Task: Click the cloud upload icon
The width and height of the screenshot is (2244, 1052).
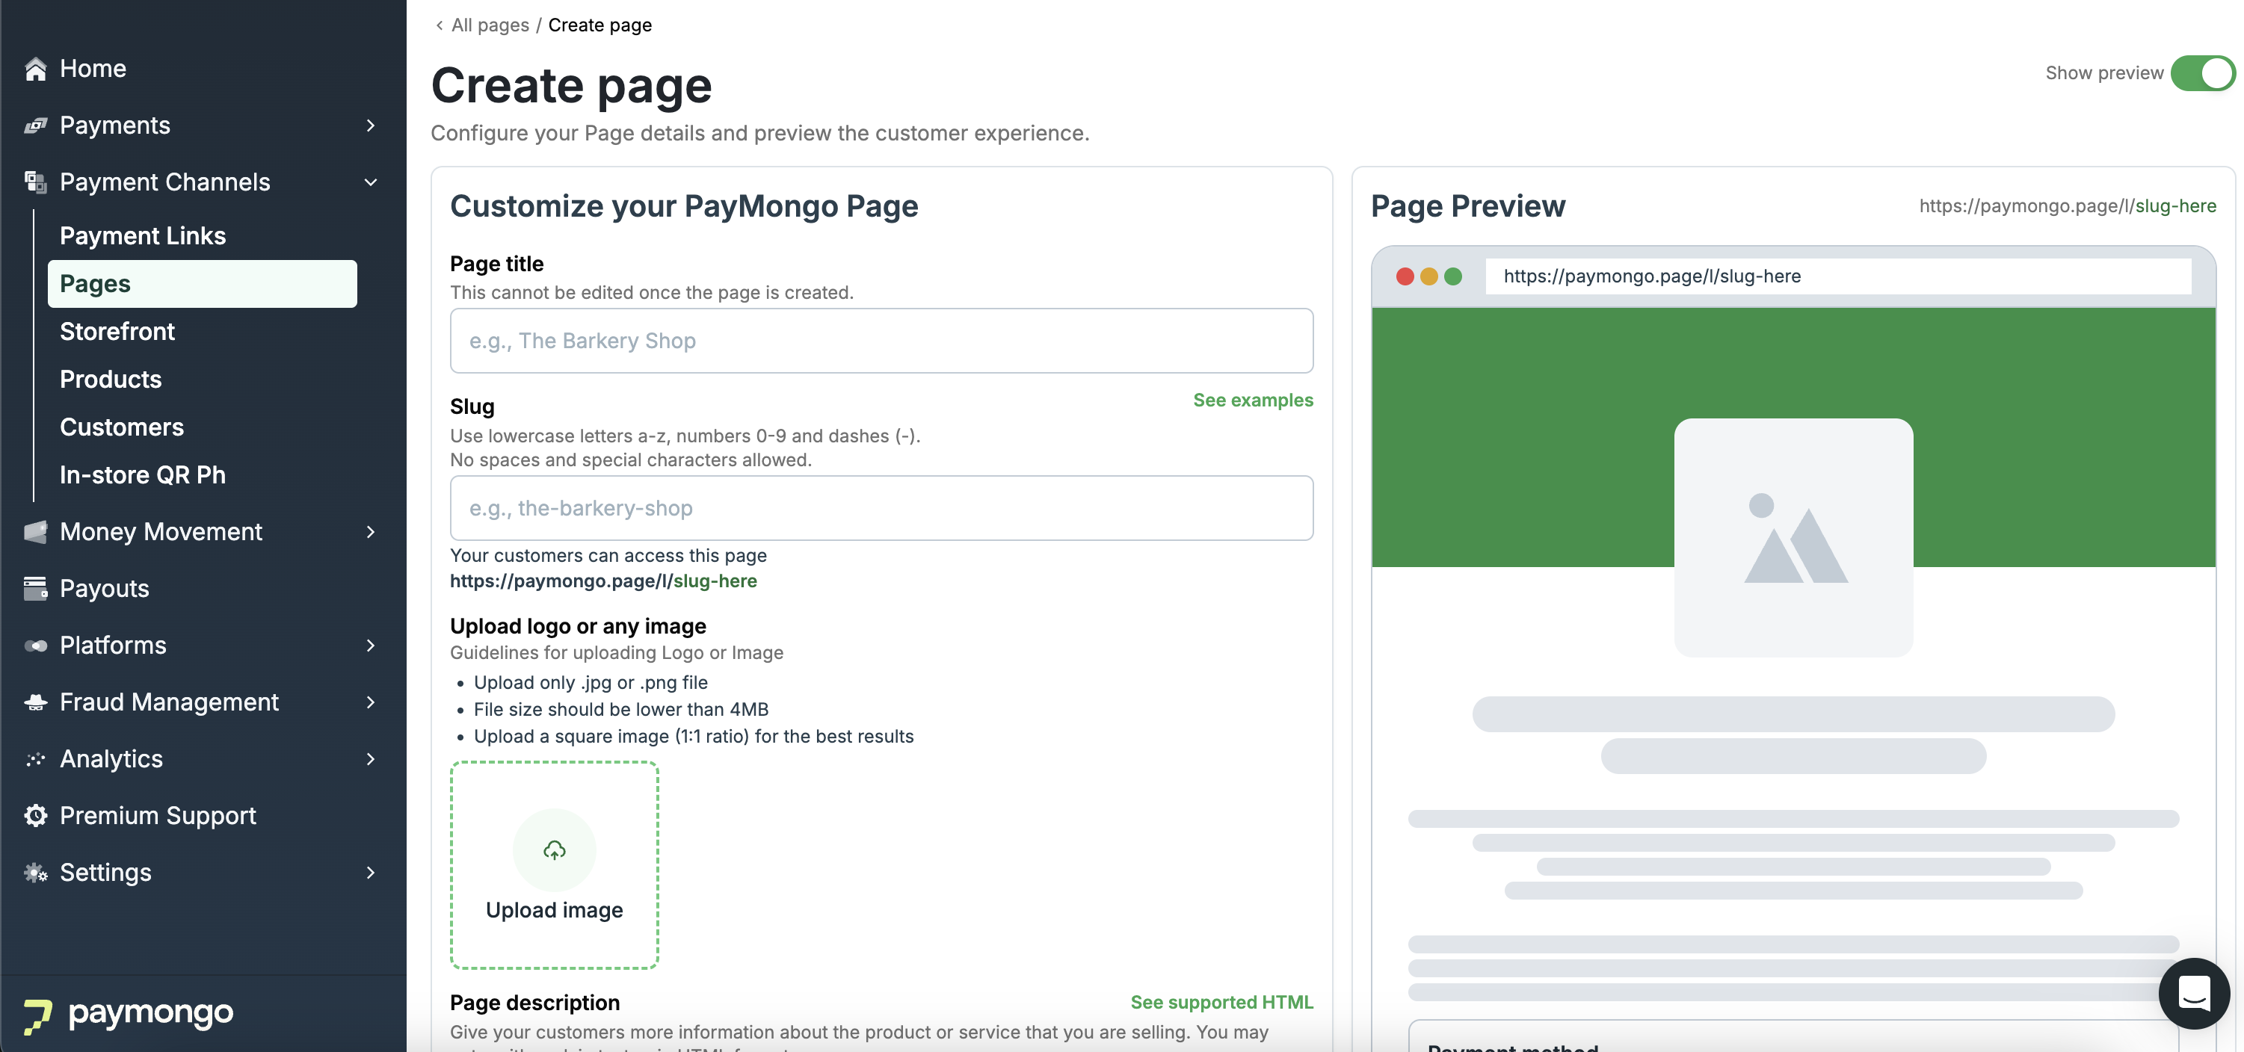Action: click(554, 850)
